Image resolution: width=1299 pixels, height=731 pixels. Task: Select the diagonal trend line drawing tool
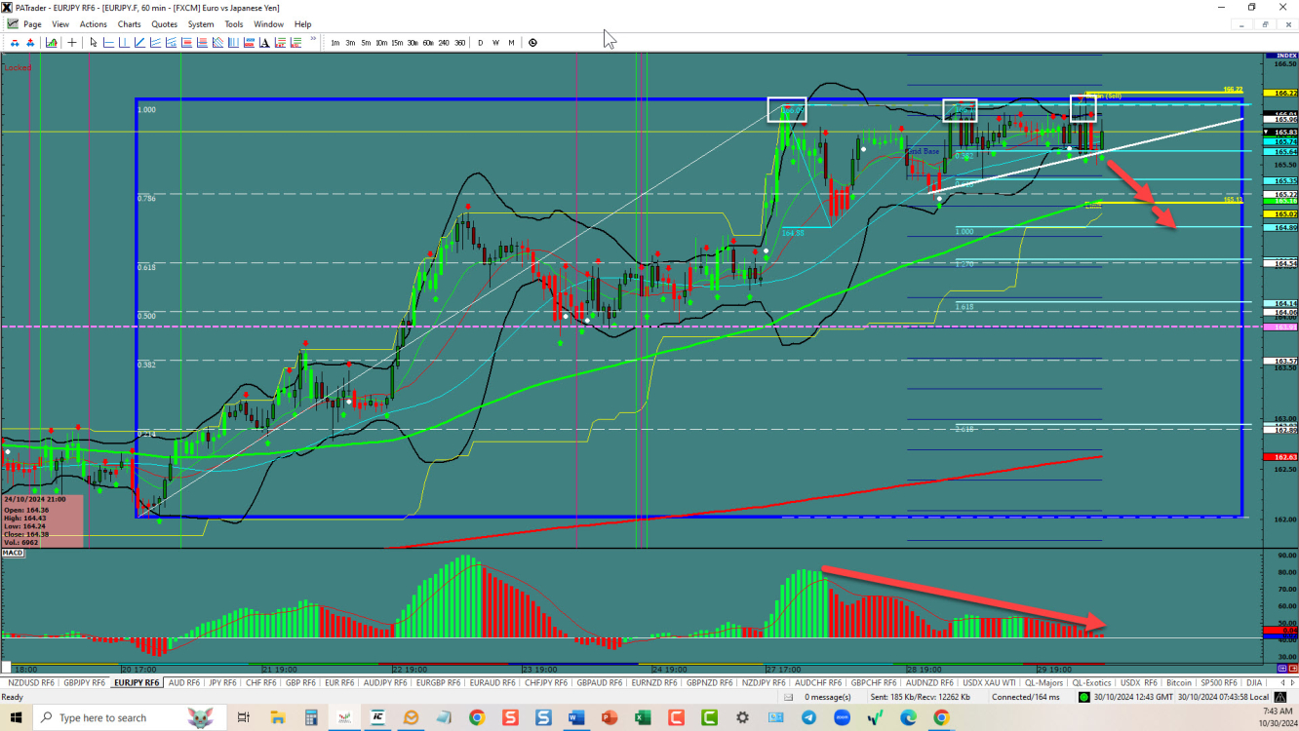[x=140, y=42]
